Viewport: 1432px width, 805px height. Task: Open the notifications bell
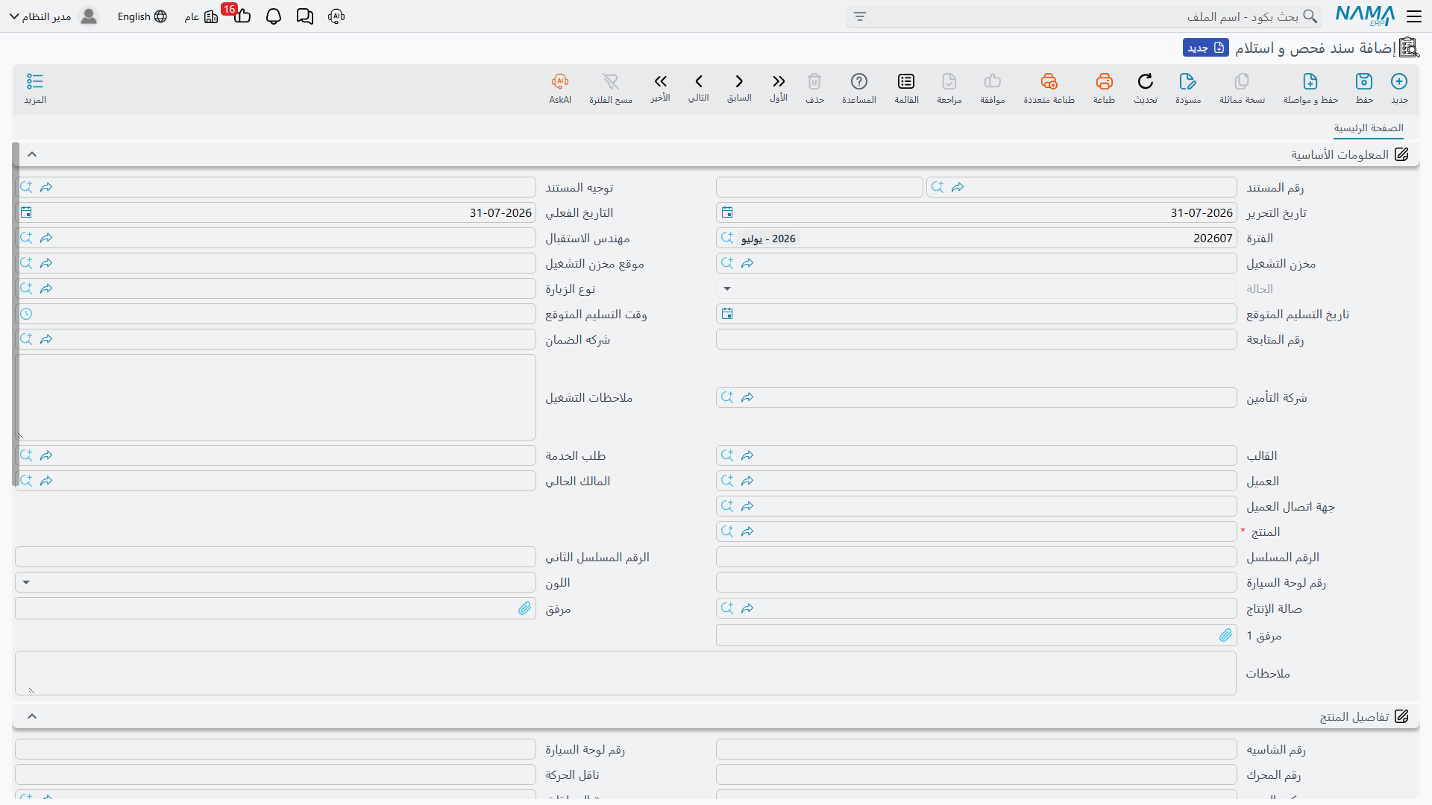click(x=274, y=16)
